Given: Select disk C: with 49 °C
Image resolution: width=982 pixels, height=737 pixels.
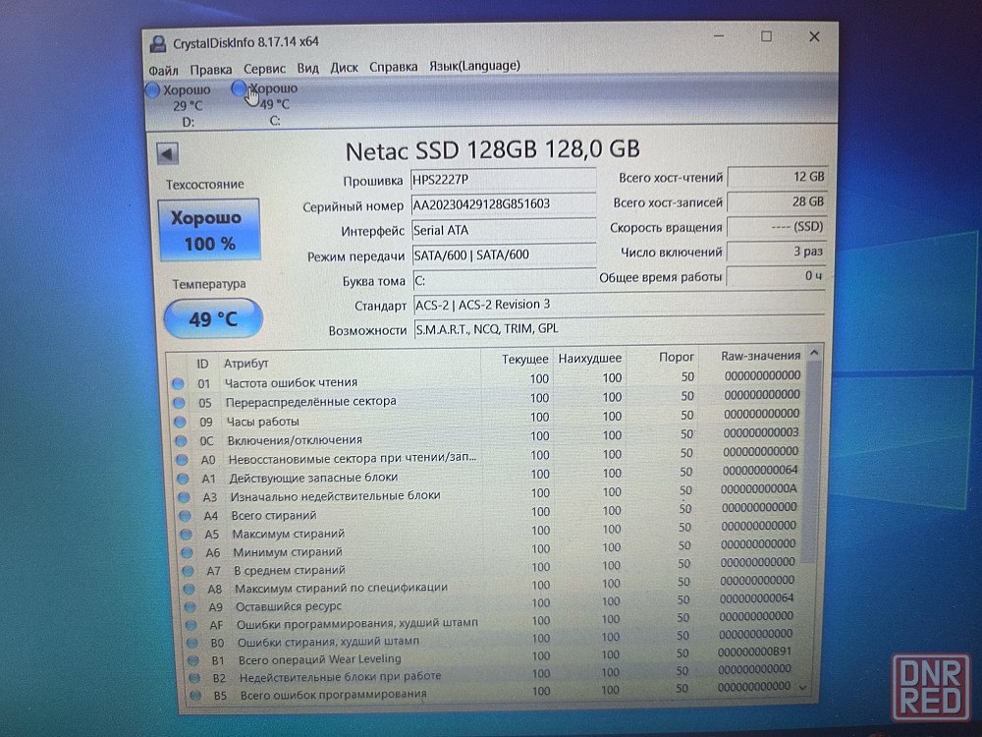Looking at the screenshot, I should pos(265,104).
